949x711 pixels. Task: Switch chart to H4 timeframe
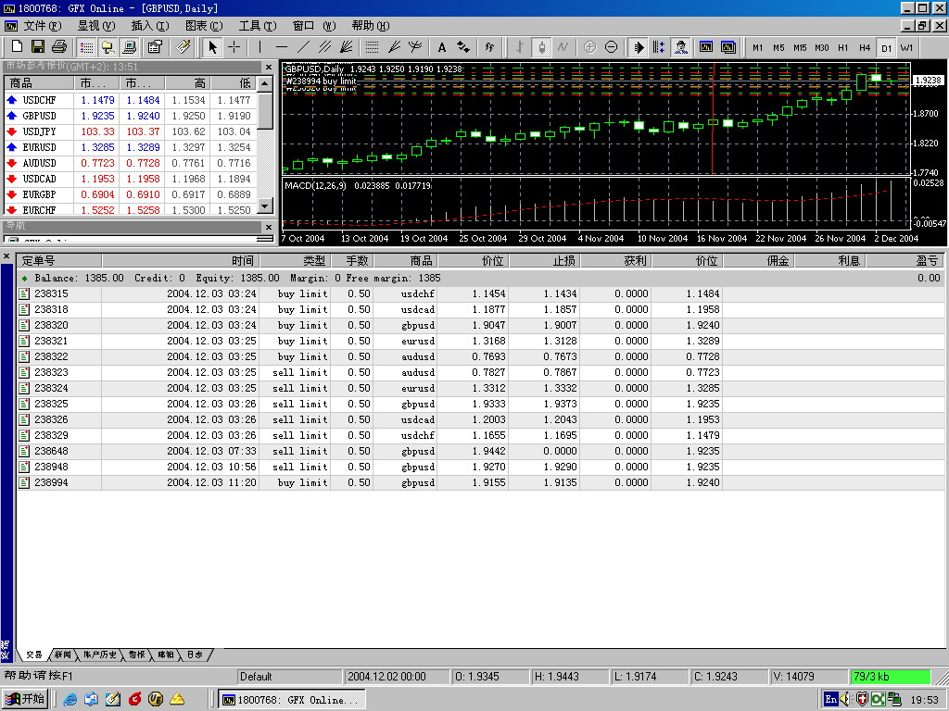coord(864,47)
